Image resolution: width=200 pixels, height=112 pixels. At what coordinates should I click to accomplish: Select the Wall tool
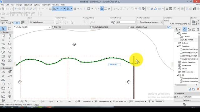pyautogui.click(x=3, y=36)
